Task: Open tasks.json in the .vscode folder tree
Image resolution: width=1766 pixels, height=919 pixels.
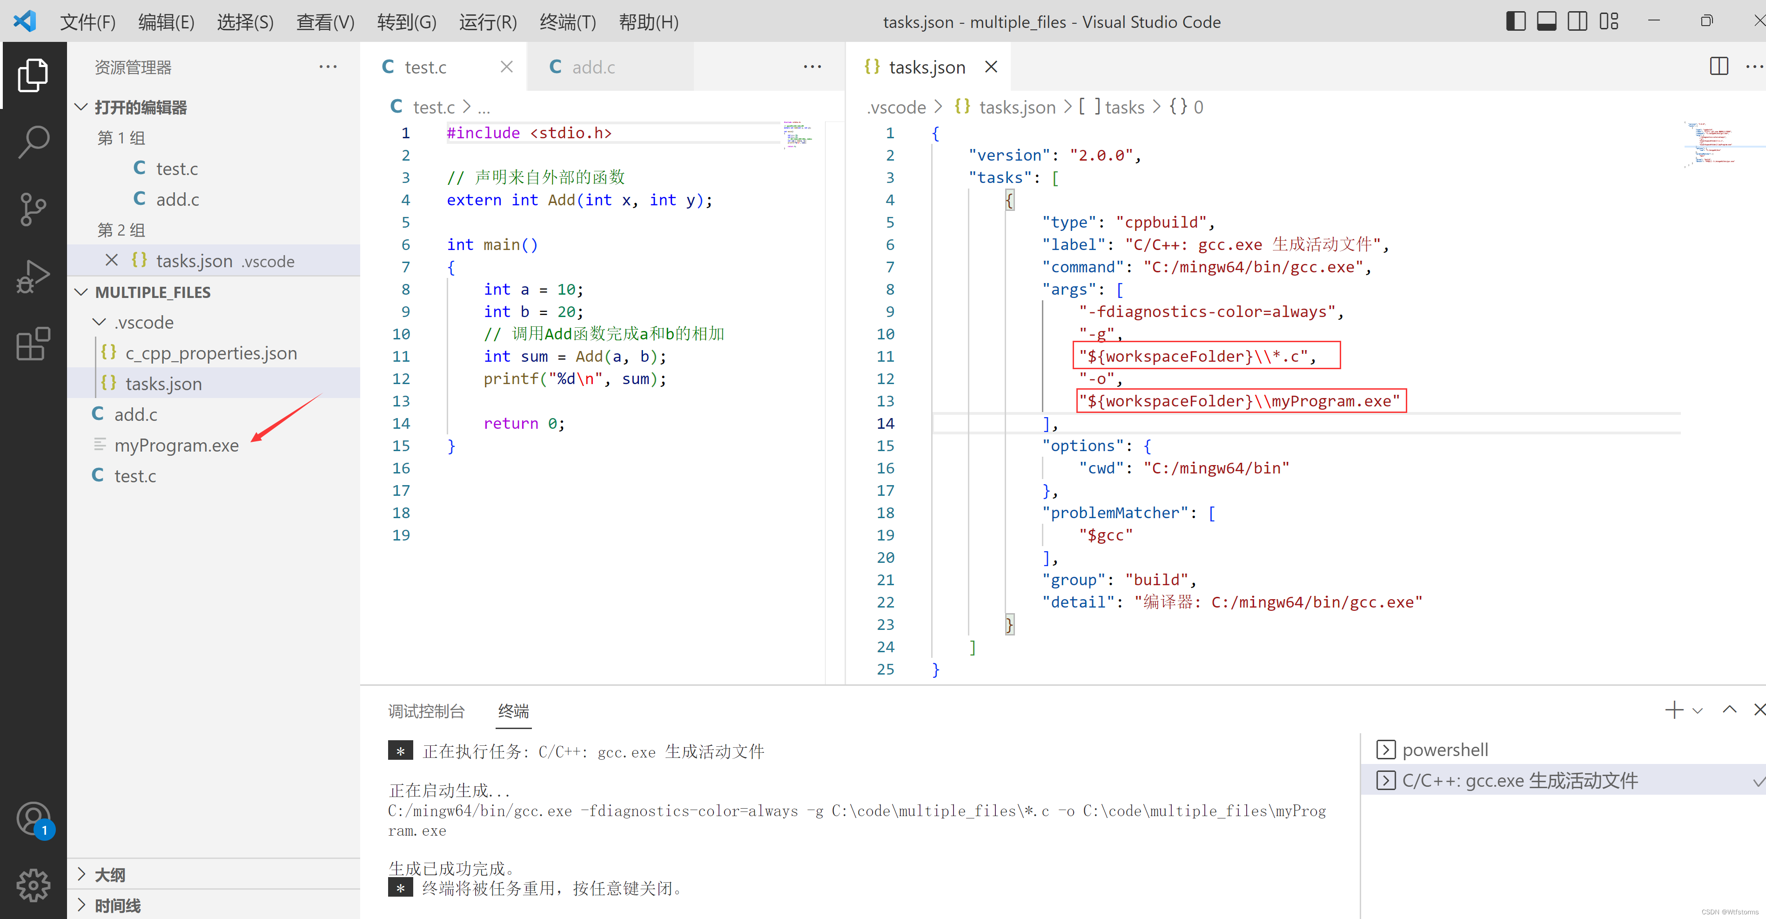Action: point(214,383)
